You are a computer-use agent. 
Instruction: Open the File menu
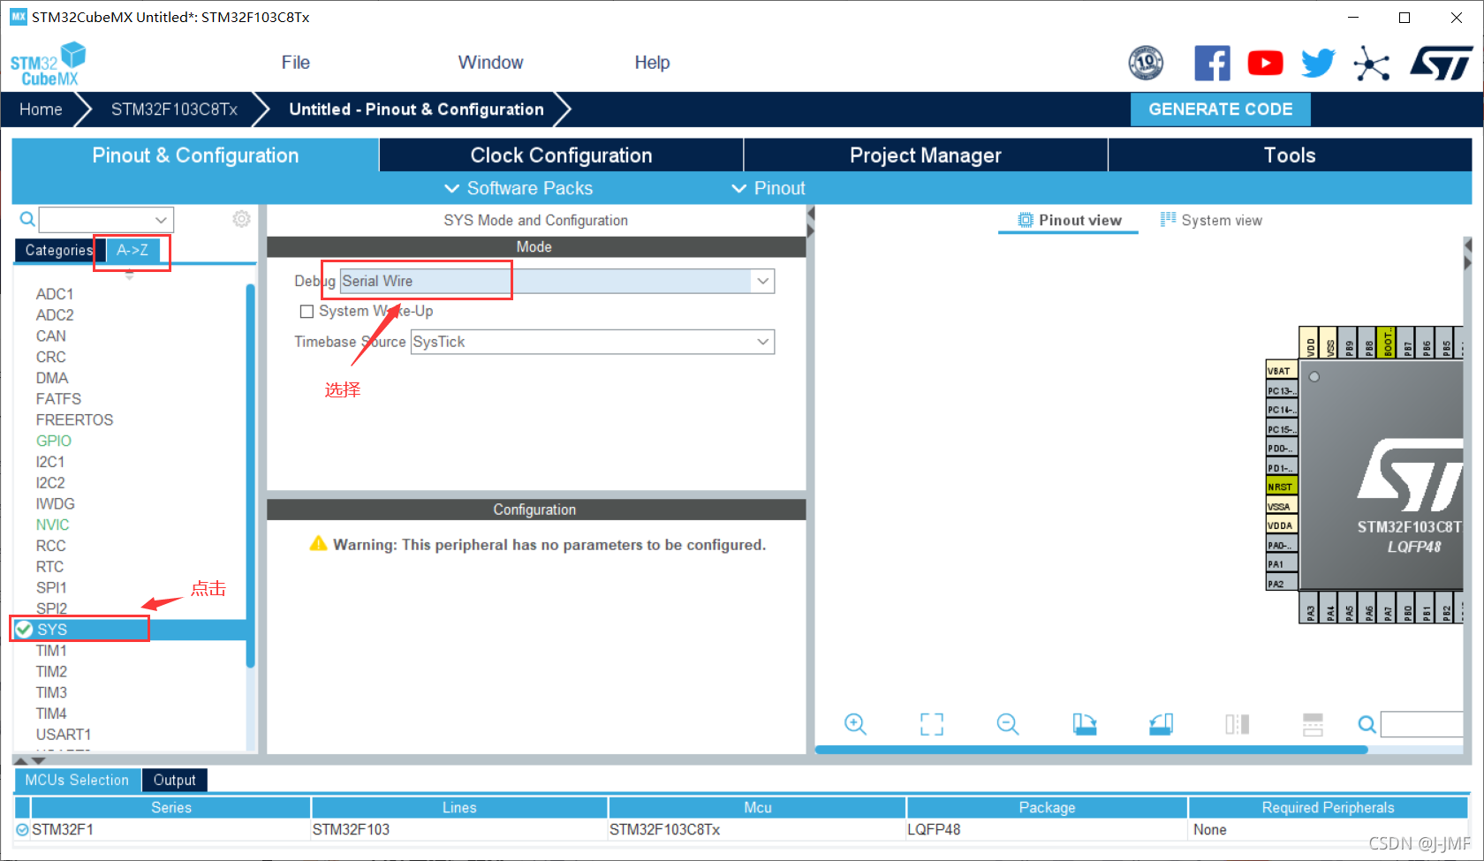pos(295,63)
